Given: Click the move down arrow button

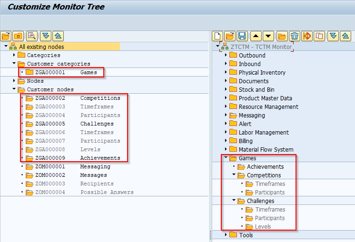Looking at the screenshot, I should click(268, 36).
